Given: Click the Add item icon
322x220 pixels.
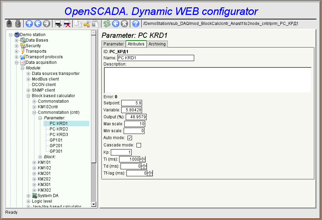Looking at the screenshot, I should tap(58, 24).
